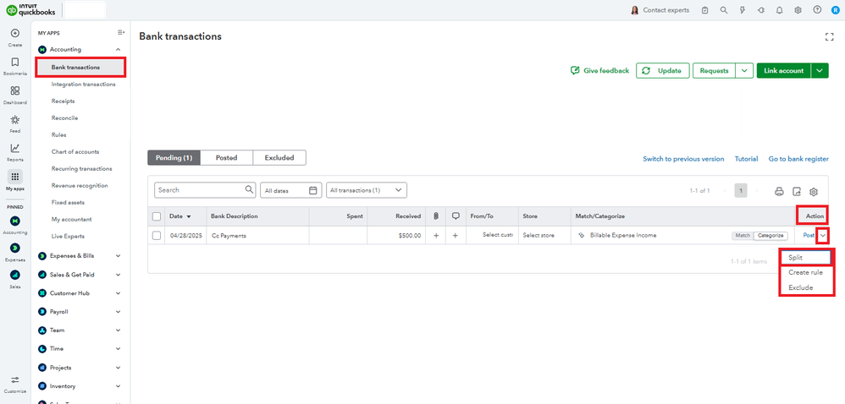Expand Customer Hub section

click(x=118, y=293)
